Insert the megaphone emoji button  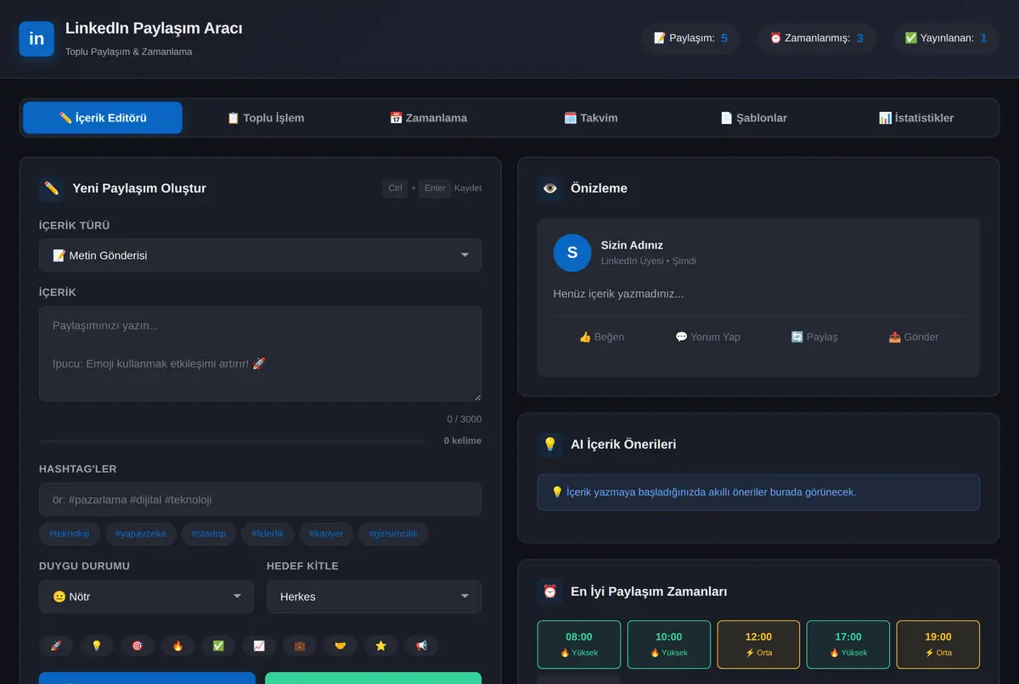pos(421,646)
